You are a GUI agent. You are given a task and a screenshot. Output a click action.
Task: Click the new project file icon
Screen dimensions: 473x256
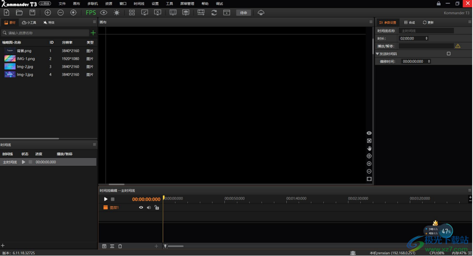(7, 12)
